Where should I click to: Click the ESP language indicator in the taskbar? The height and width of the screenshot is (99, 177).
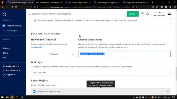click(x=159, y=97)
